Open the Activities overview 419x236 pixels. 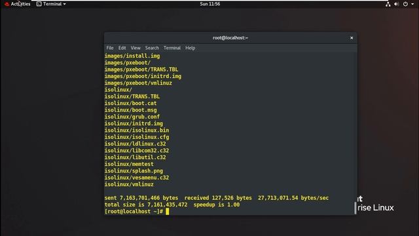click(x=20, y=4)
